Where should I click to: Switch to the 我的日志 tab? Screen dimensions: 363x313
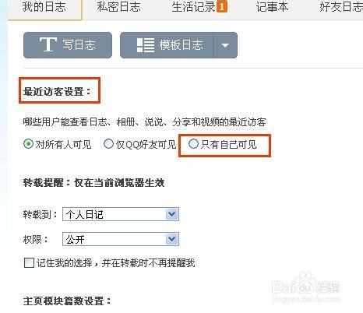point(44,7)
